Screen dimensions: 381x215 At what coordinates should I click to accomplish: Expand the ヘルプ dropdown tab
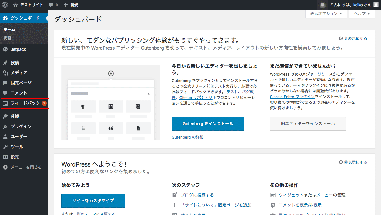(362, 14)
